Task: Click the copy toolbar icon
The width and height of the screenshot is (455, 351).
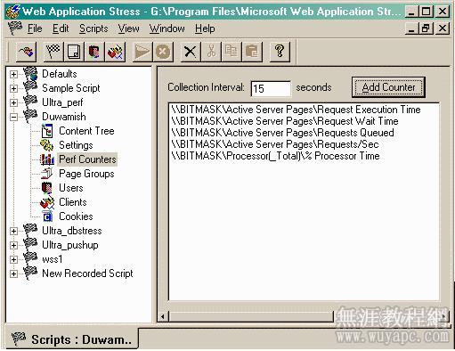Action: tap(232, 52)
